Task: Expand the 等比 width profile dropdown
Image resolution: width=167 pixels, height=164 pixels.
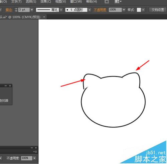Action: pos(61,10)
